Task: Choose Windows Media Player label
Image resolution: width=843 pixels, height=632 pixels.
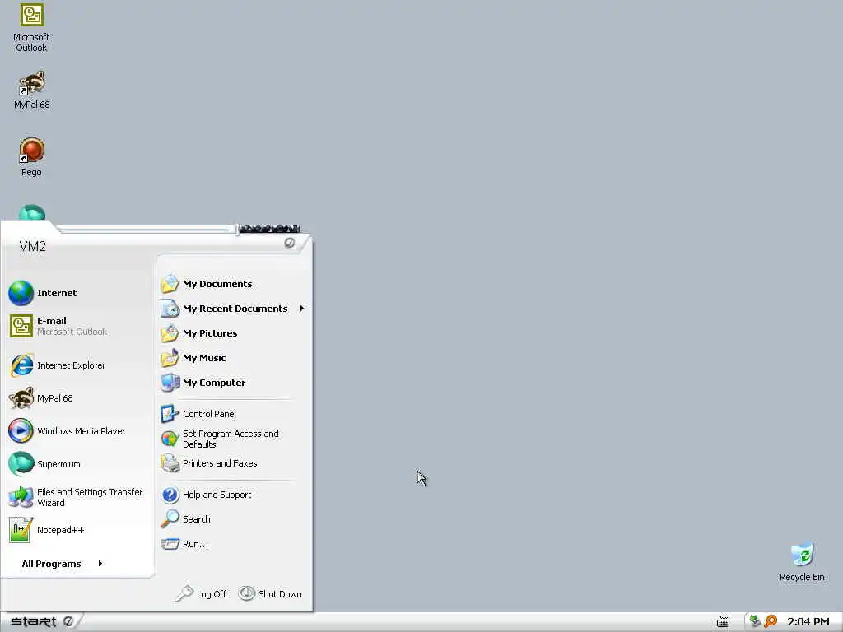Action: (x=82, y=431)
